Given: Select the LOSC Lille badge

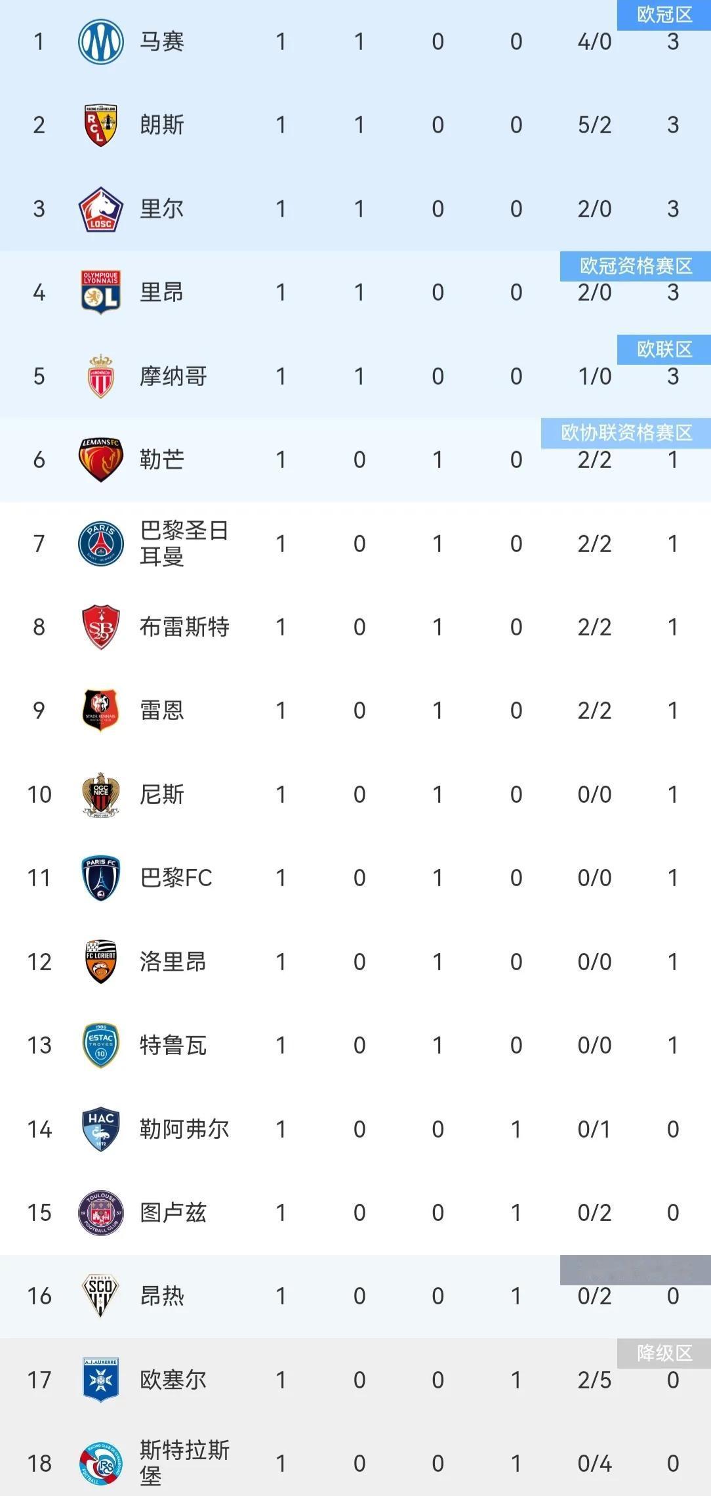Looking at the screenshot, I should (100, 209).
